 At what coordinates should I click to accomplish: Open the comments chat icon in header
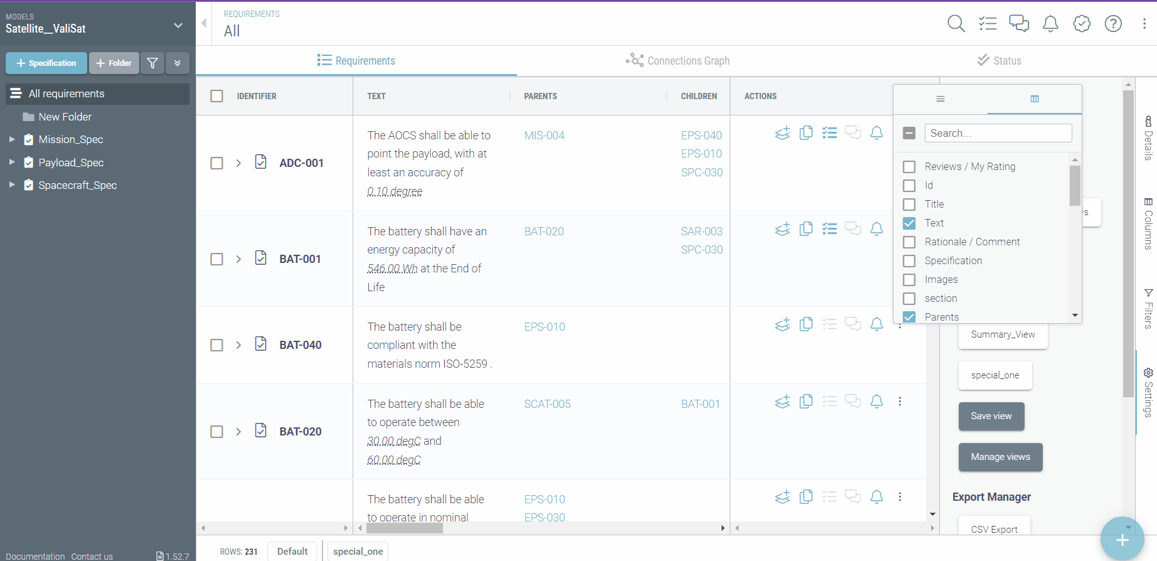pos(1018,24)
